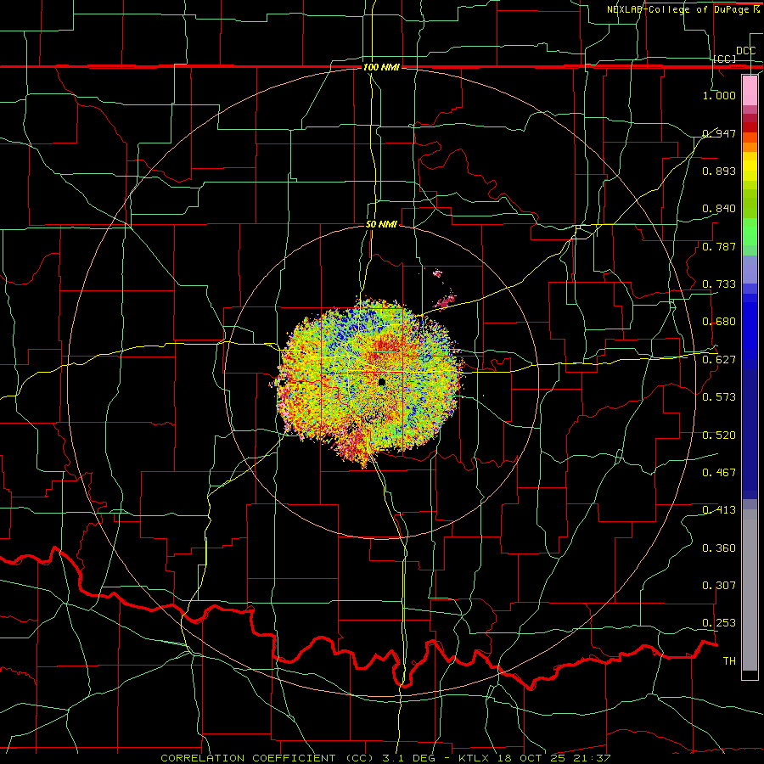Viewport: 764px width, 764px height.
Task: Click the 0.413 legend value
Action: point(719,510)
